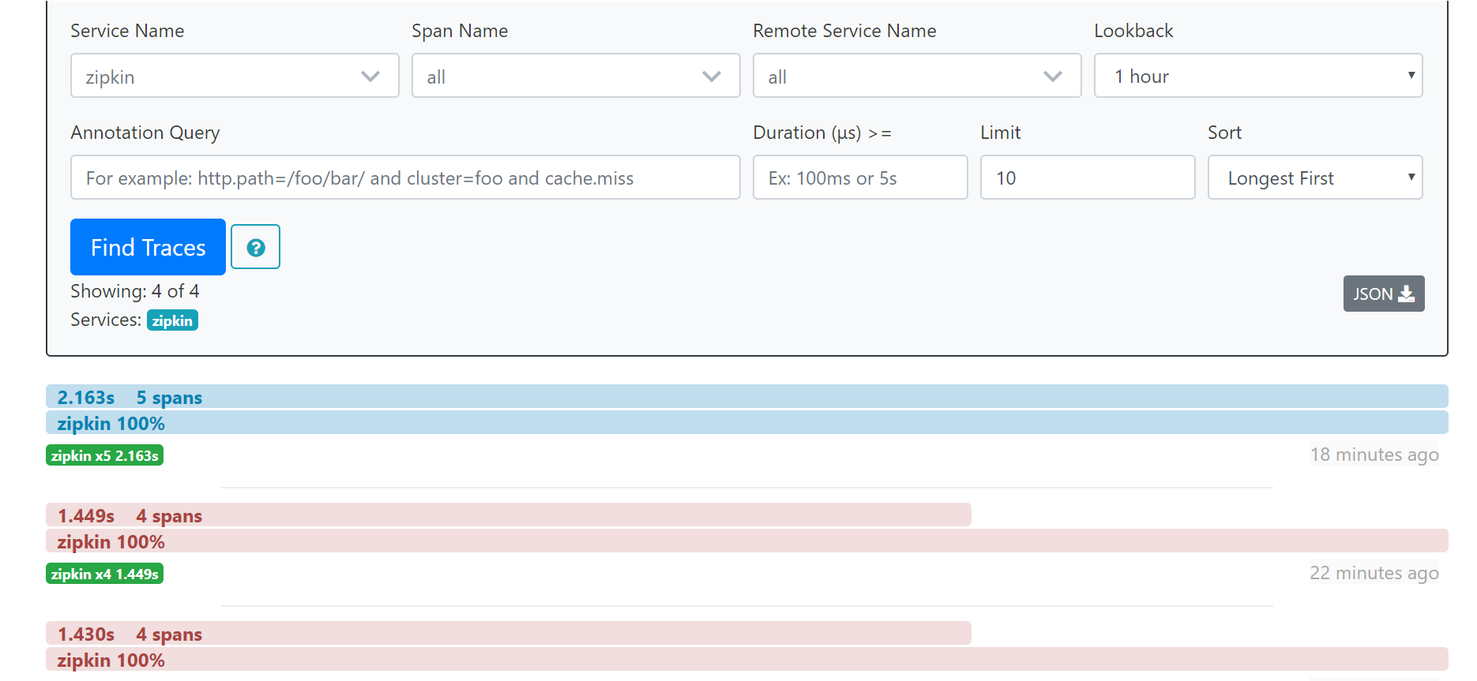Expand the Remote Service Name dropdown

(917, 76)
